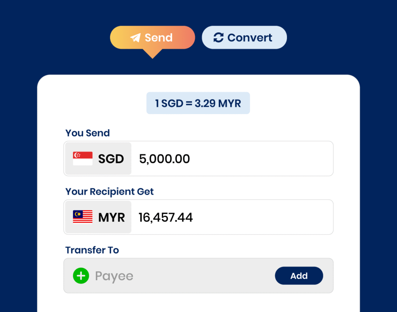Open the MYR currency selector
The image size is (397, 312).
(98, 217)
